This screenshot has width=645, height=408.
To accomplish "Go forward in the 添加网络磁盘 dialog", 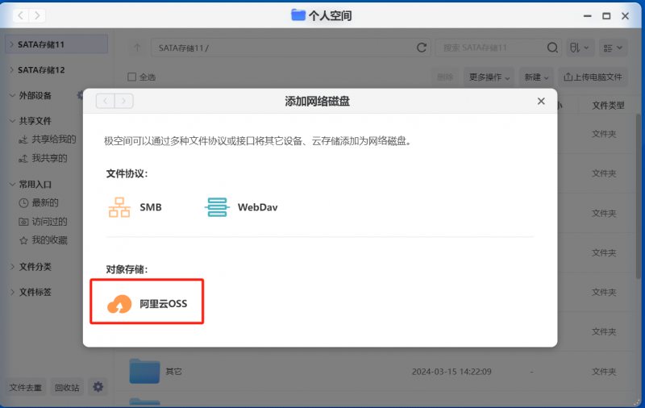I will click(x=124, y=101).
